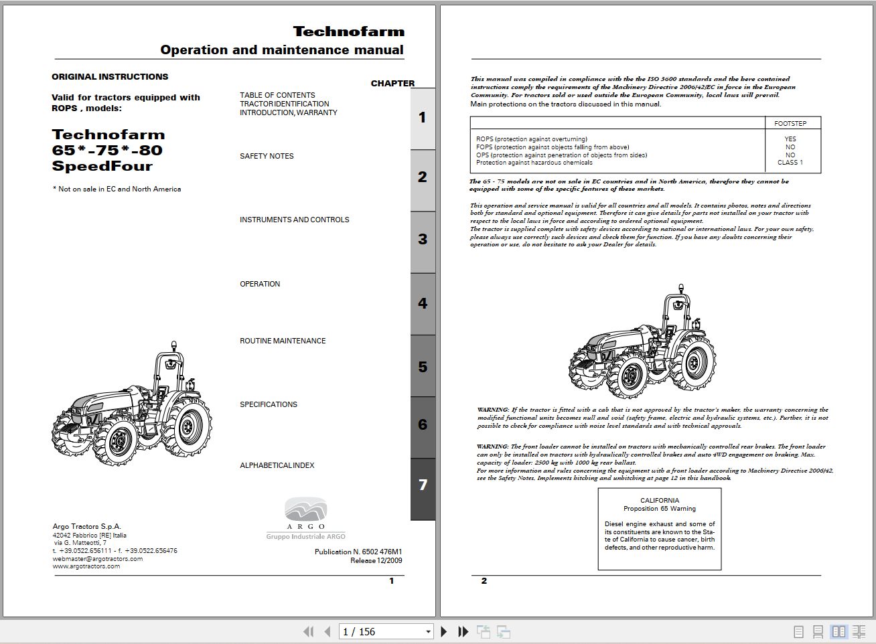Image resolution: width=876 pixels, height=644 pixels.
Task: Click Release 12/2009 text
Action: click(x=376, y=561)
